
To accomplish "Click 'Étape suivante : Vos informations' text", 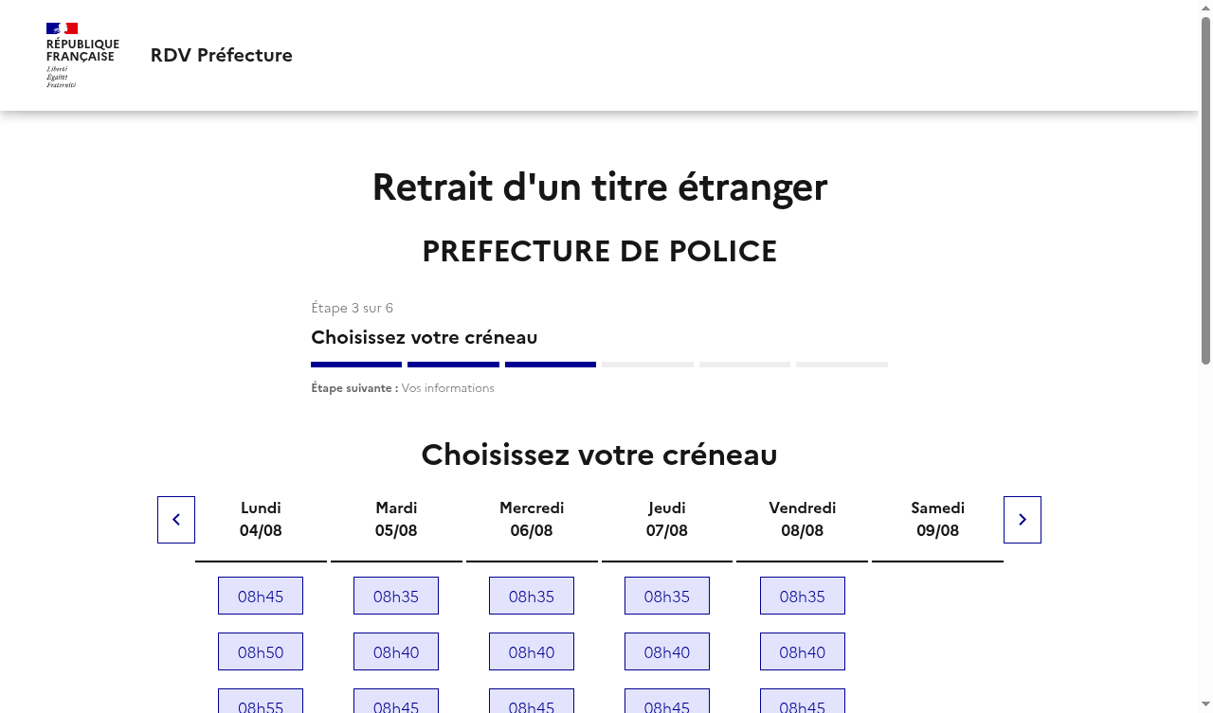I will 403,388.
